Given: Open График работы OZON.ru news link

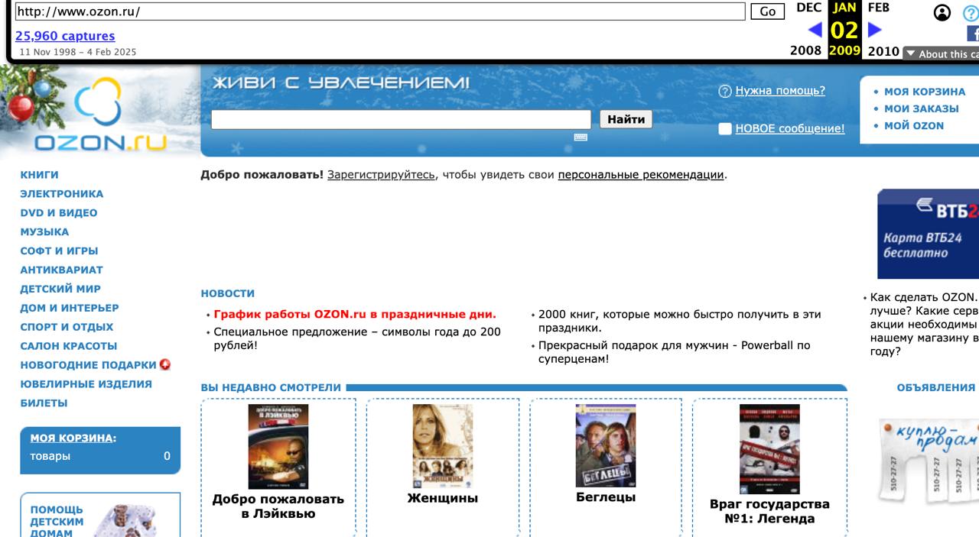Looking at the screenshot, I should click(x=355, y=314).
